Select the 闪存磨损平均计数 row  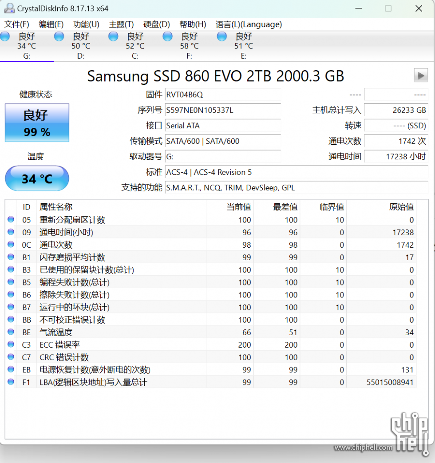point(211,257)
